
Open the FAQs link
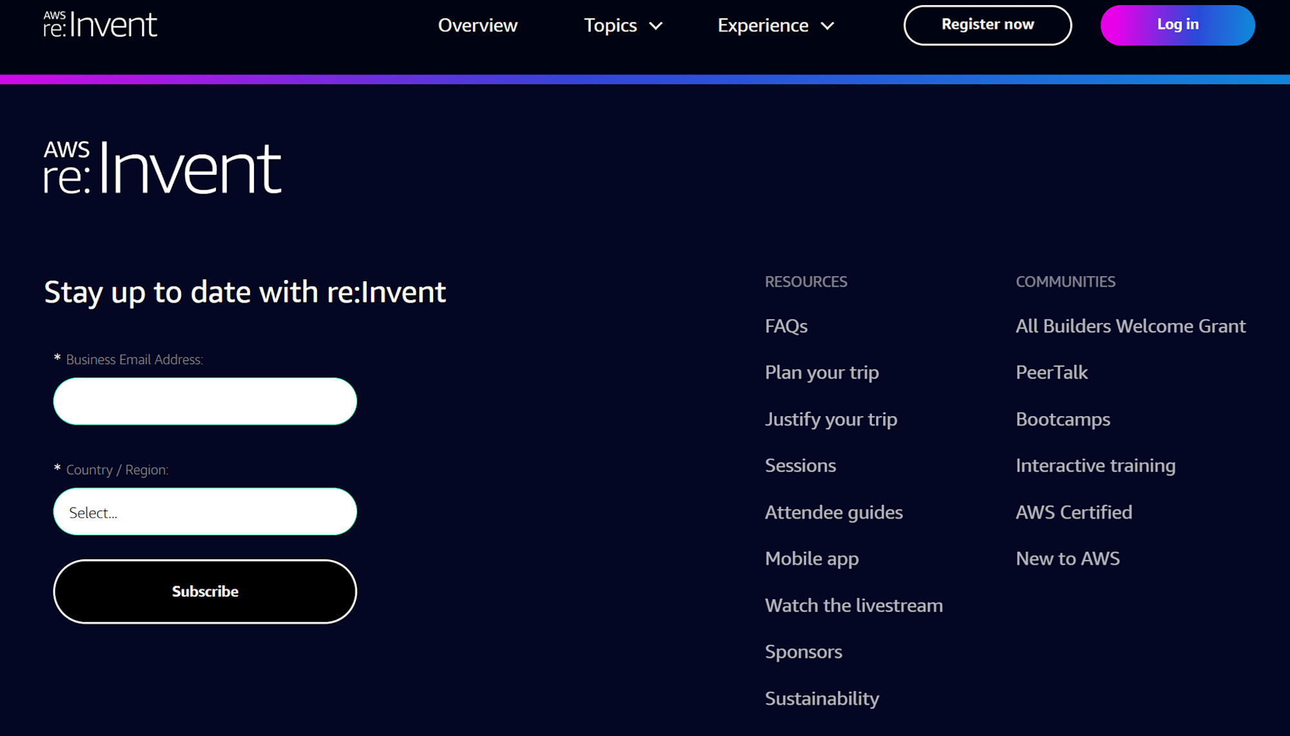(786, 326)
